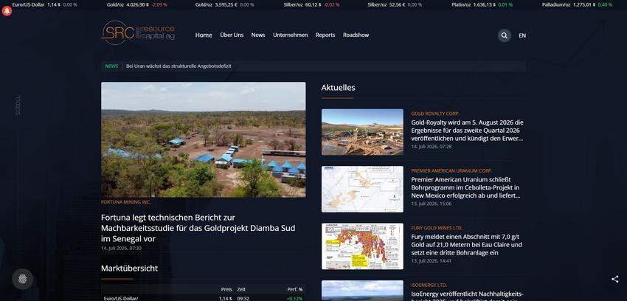Screen dimensions: 627x301
Task: Open the Fury Eau Claire drilling article
Action: [466, 245]
